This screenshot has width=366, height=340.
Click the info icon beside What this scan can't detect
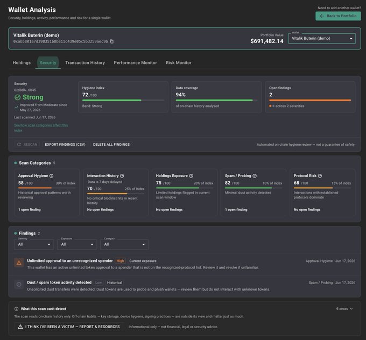point(16,309)
